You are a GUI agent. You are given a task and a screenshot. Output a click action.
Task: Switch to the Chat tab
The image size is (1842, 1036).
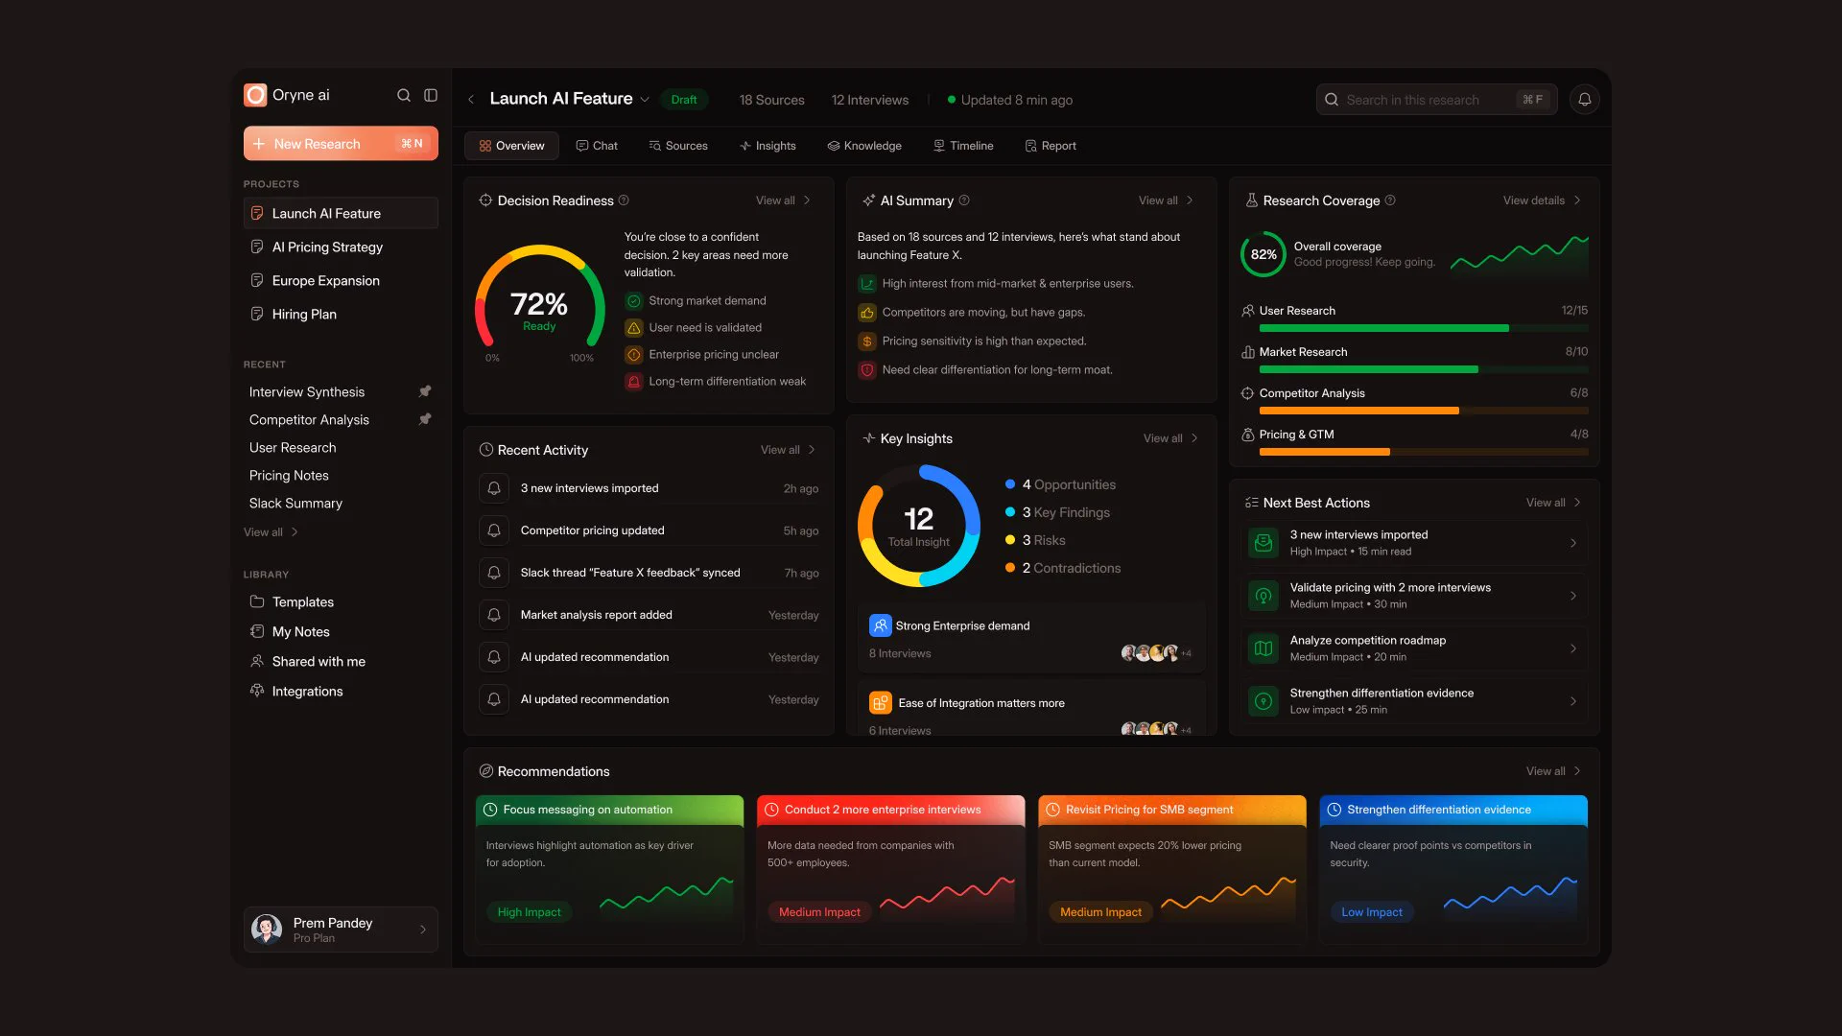tap(597, 146)
